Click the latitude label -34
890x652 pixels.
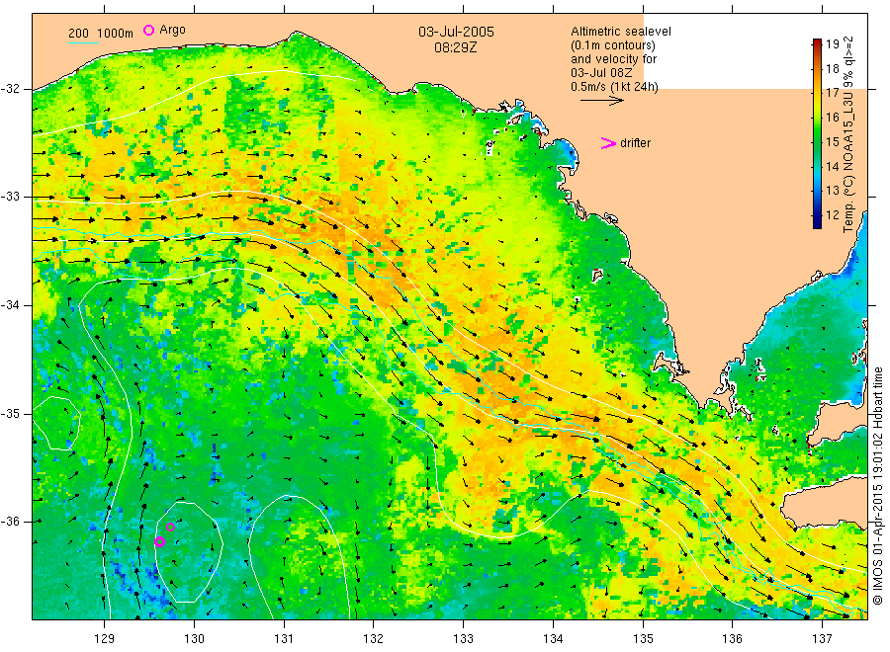click(10, 305)
